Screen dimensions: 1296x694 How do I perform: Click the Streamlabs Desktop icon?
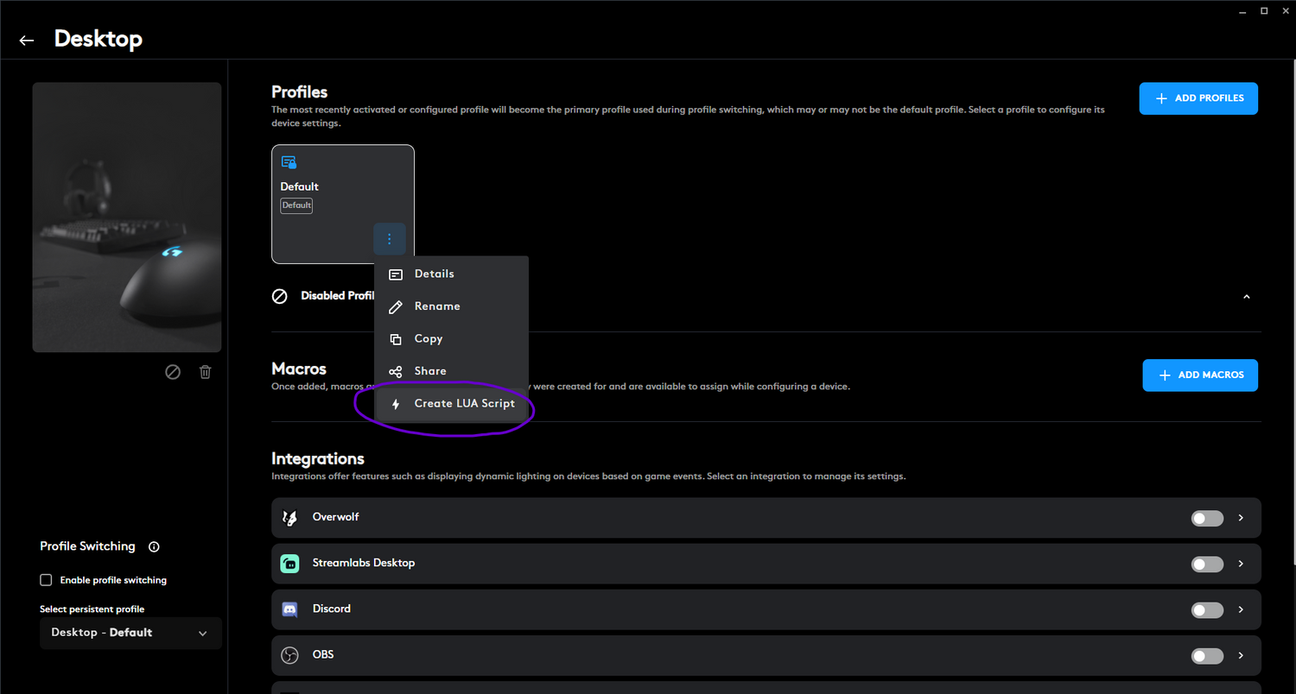[x=290, y=564]
